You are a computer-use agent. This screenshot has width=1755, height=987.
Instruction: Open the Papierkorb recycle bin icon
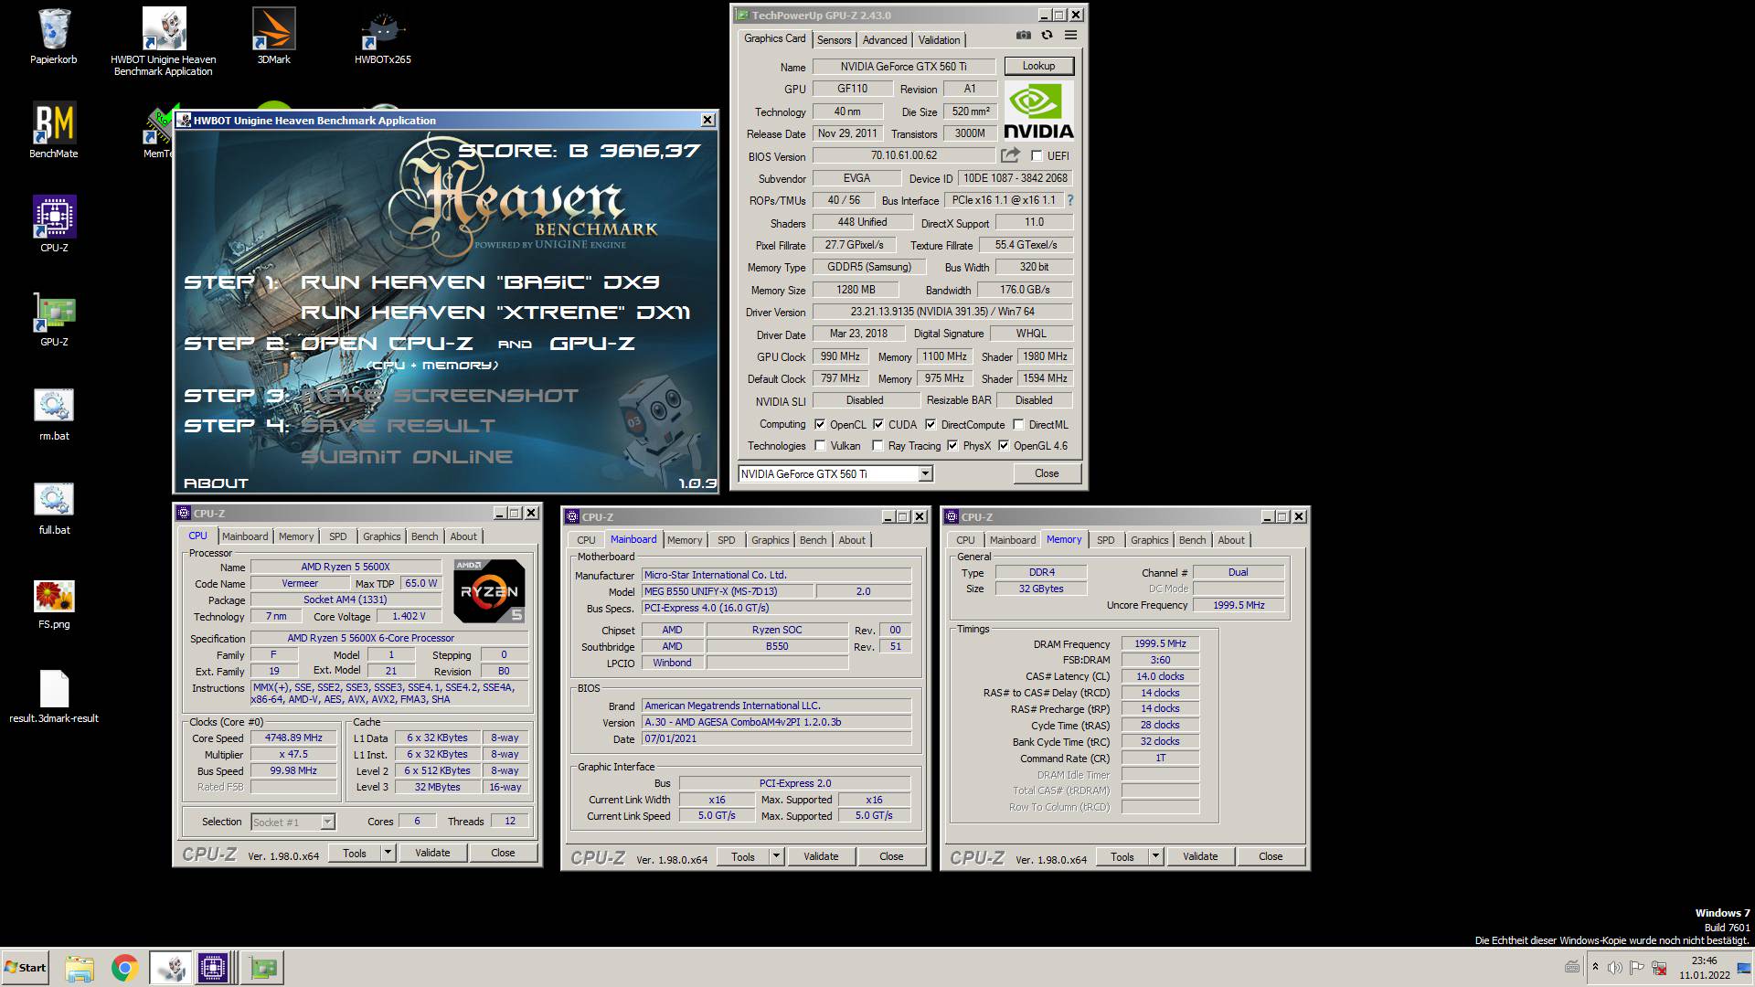pos(54,37)
